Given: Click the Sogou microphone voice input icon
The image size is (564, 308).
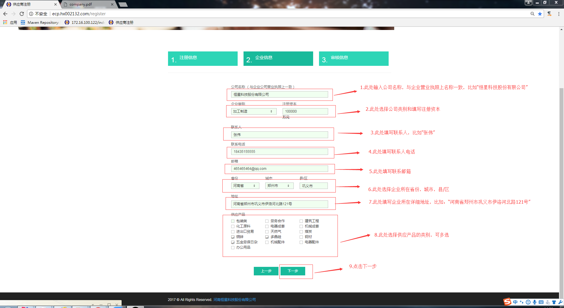Looking at the screenshot, I should pyautogui.click(x=535, y=302).
